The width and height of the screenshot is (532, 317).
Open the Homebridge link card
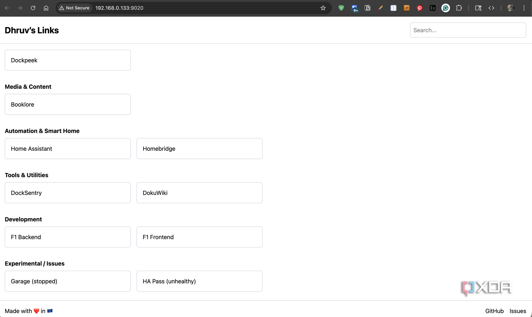coord(200,149)
